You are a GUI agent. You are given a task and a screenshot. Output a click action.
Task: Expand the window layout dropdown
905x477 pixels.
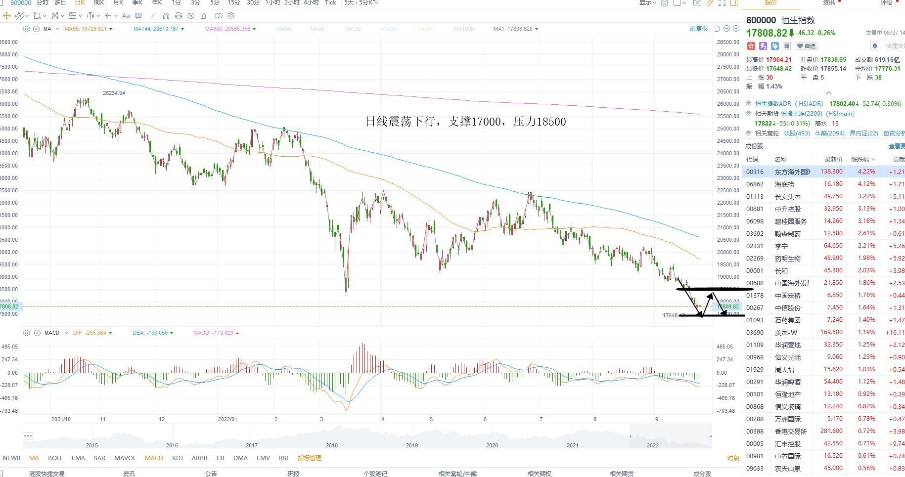point(684,2)
